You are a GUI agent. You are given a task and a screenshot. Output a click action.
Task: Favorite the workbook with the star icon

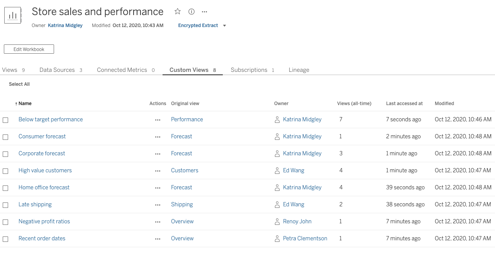178,12
